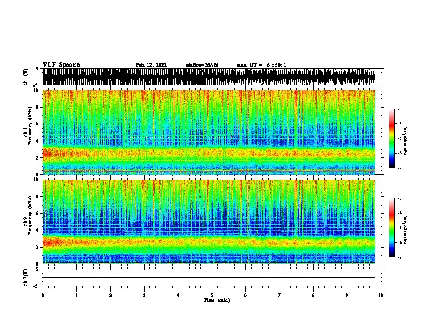Click the -7 label on ch.2 colorbar

pyautogui.click(x=400, y=257)
